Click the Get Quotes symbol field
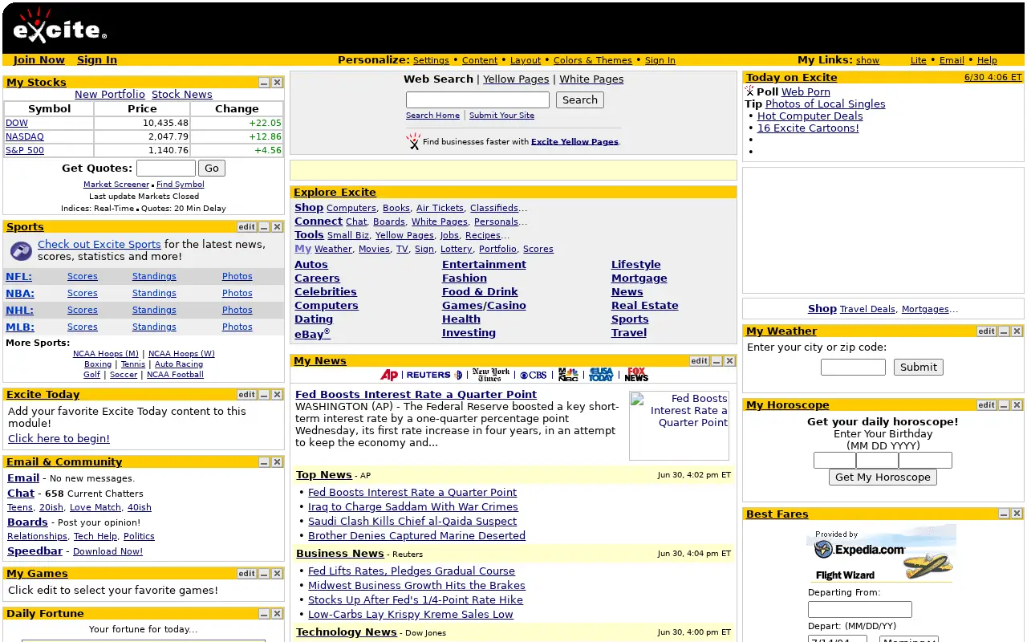The image size is (1027, 642). pyautogui.click(x=166, y=169)
